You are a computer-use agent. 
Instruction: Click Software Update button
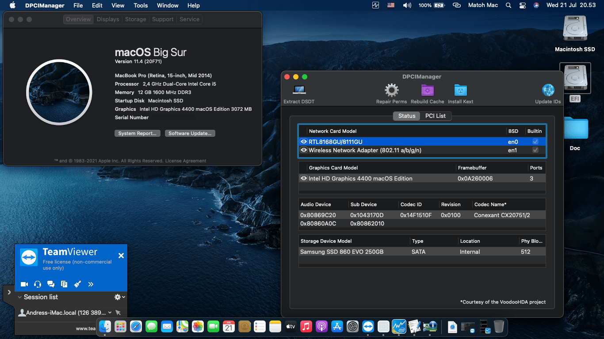click(190, 133)
